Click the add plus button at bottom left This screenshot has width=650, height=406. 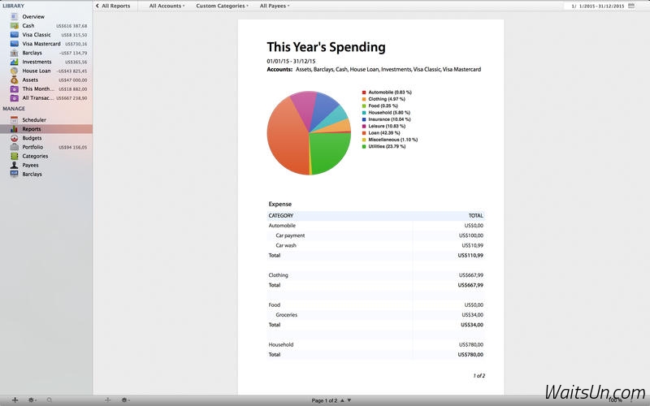[13, 400]
